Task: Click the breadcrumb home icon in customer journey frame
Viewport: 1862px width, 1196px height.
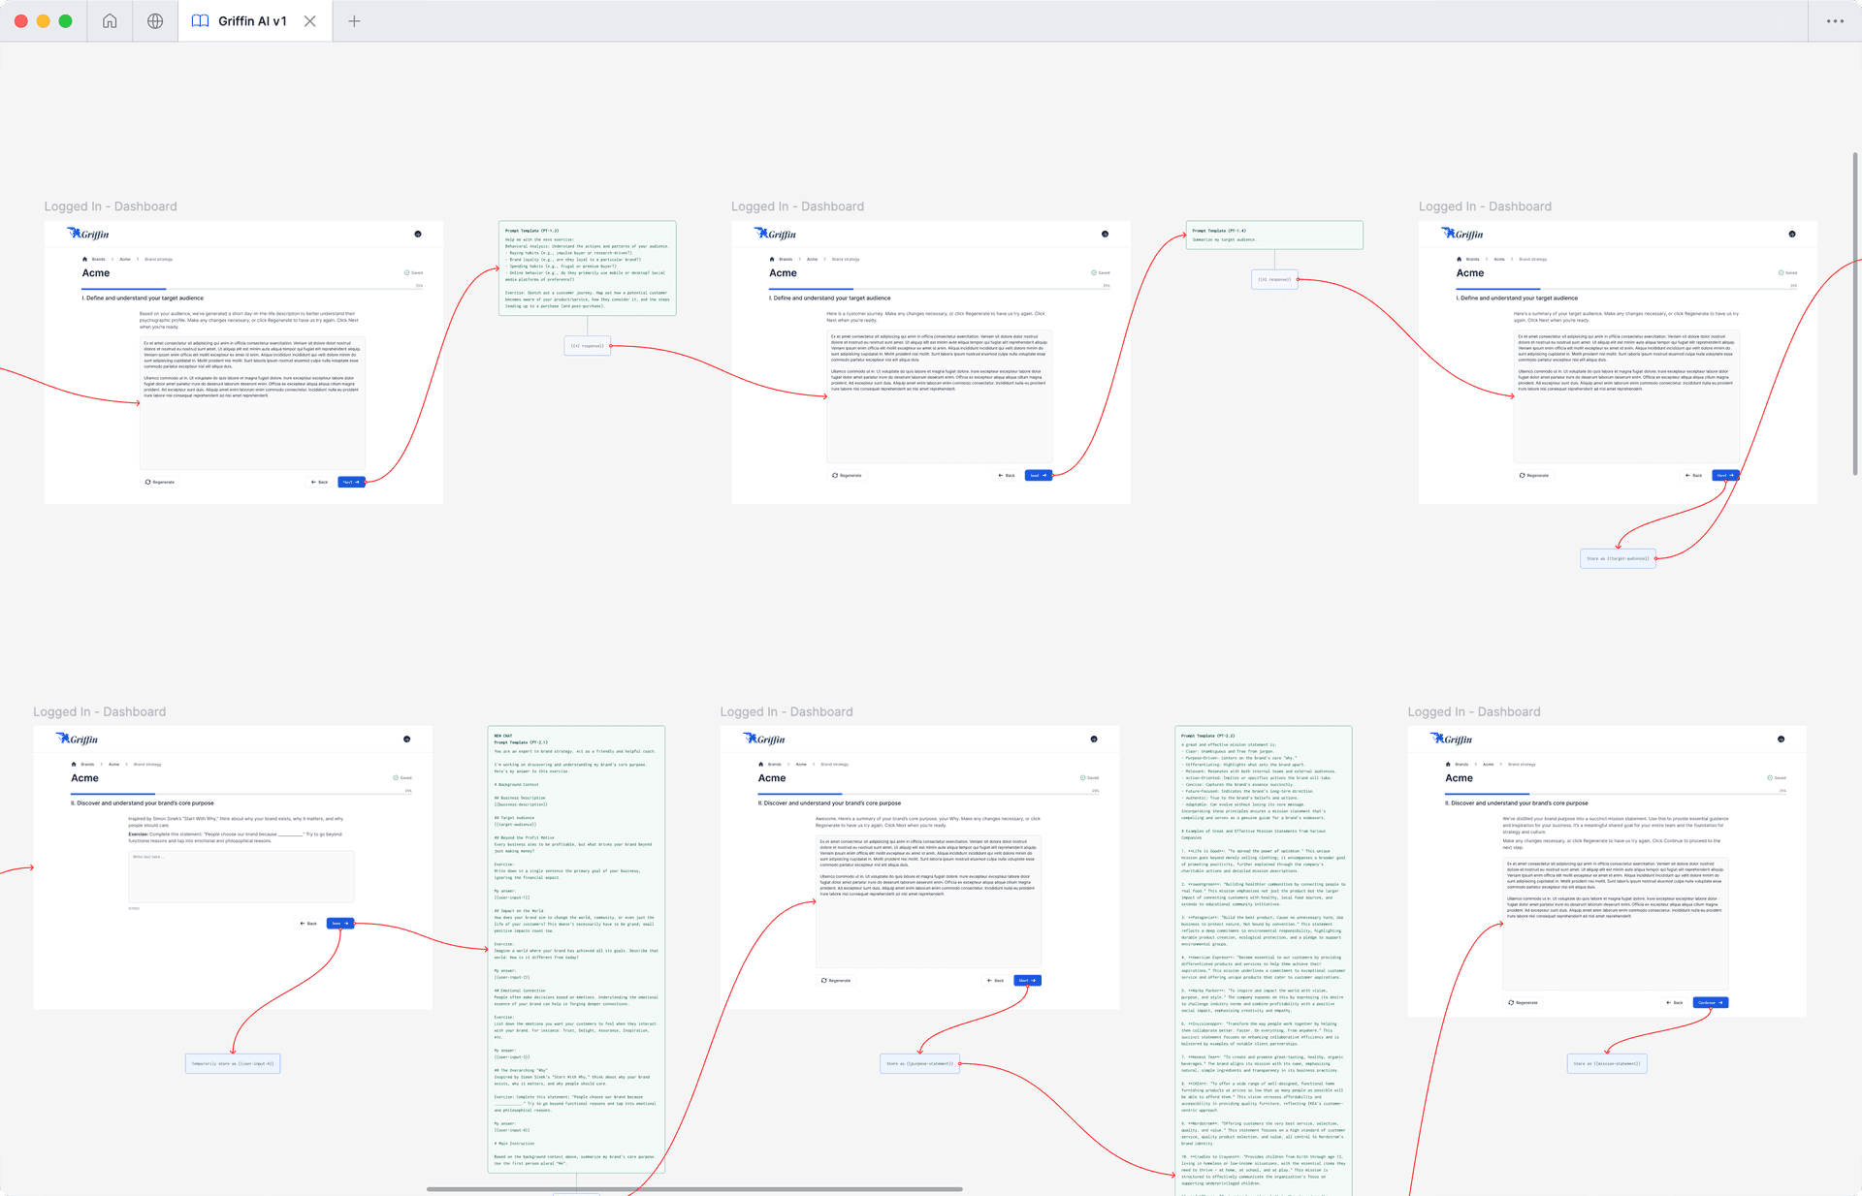Action: [x=772, y=259]
